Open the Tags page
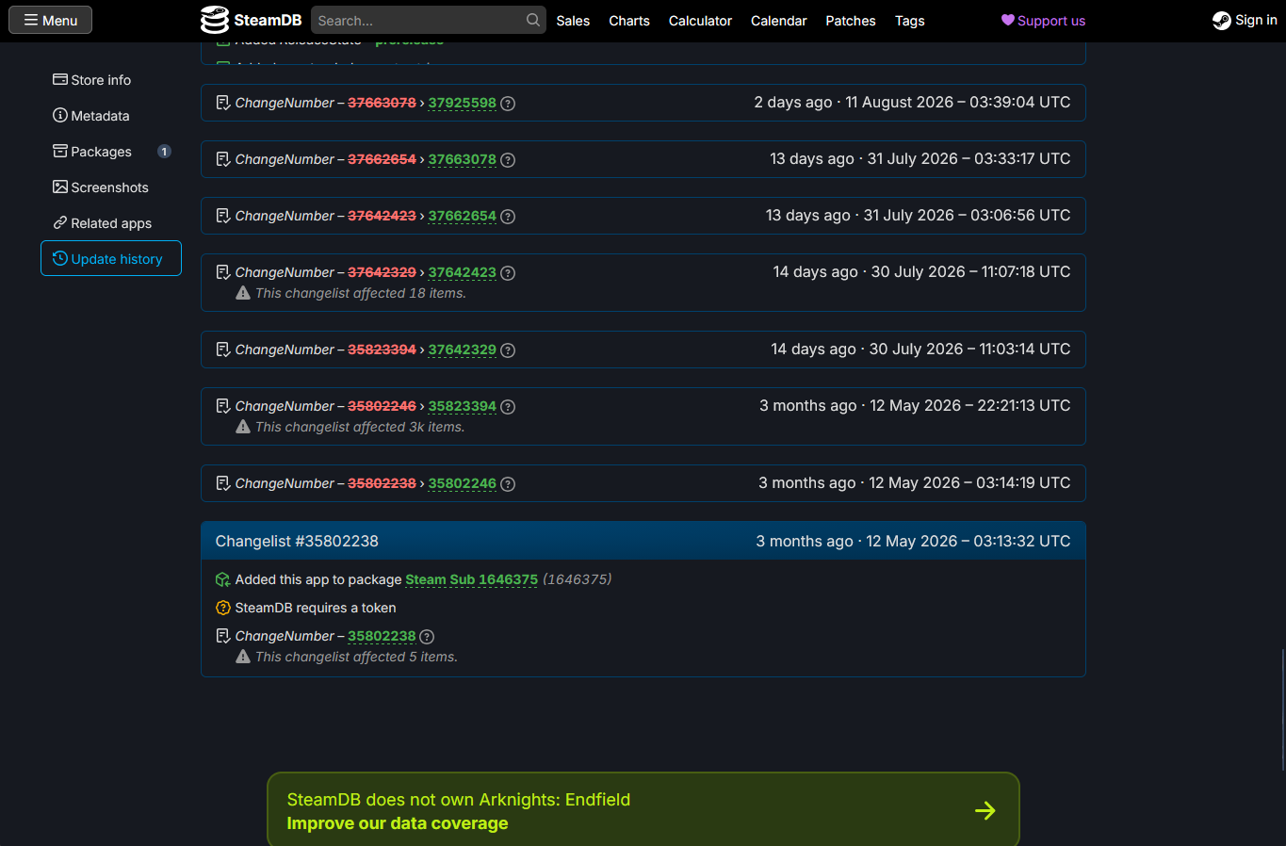1286x846 pixels. (910, 21)
